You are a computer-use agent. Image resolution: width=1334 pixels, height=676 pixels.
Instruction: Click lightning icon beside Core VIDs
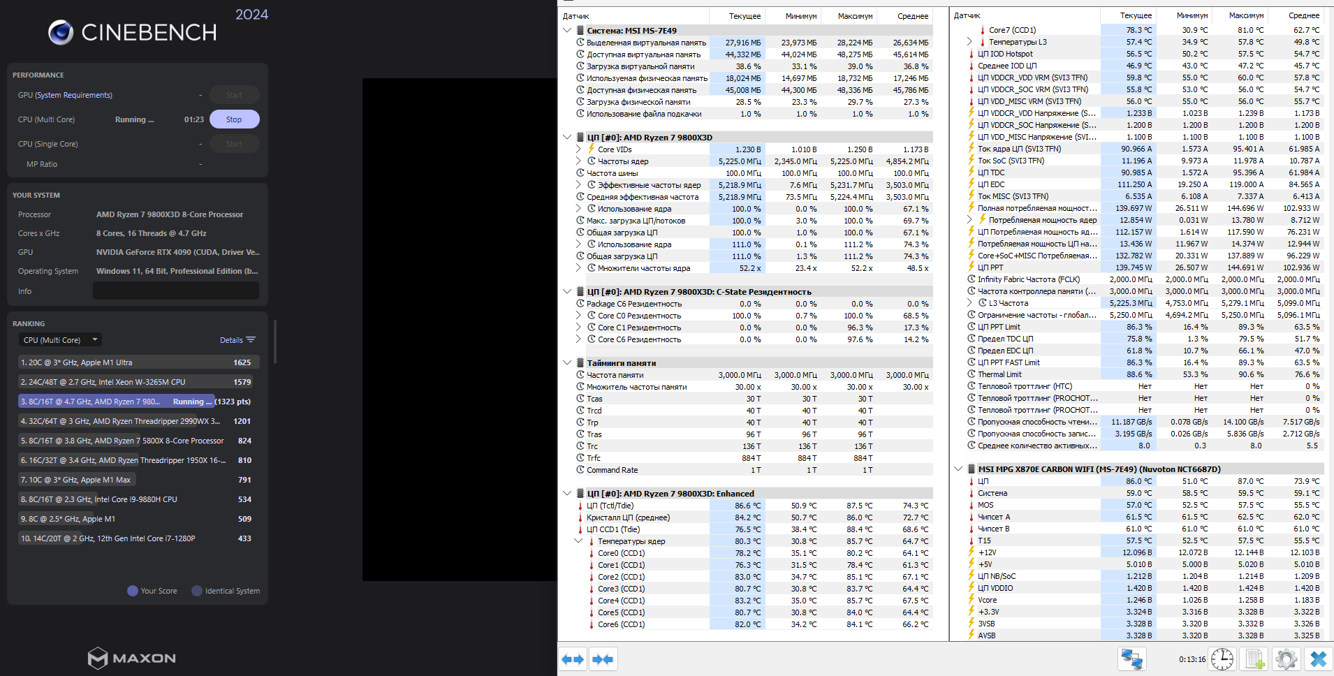pos(592,149)
